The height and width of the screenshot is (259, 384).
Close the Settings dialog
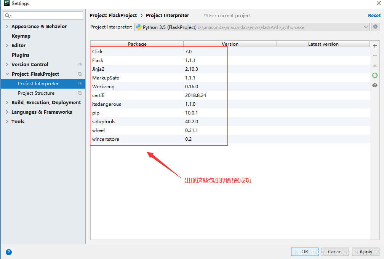click(x=378, y=3)
